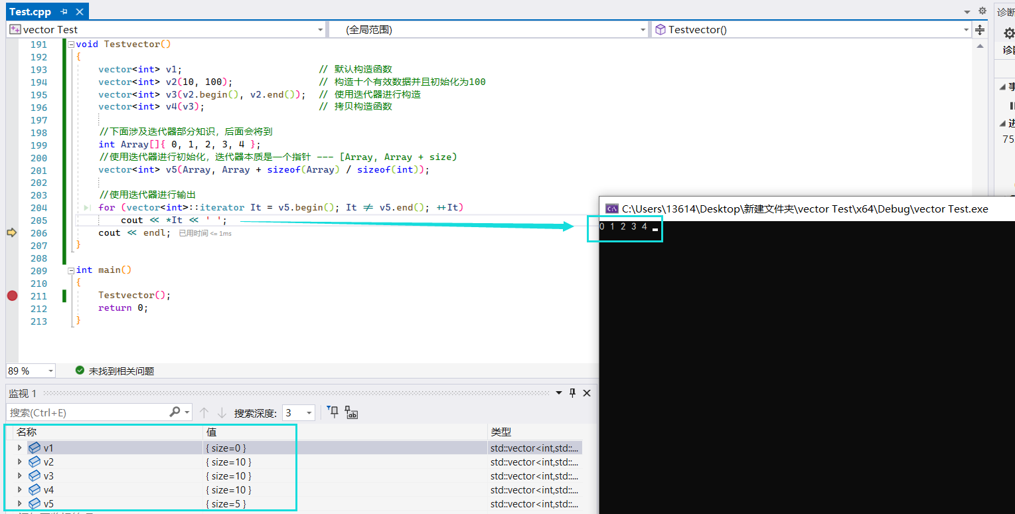This screenshot has width=1015, height=514.
Task: Click the show pinned items icon in watch toolbar
Action: pyautogui.click(x=333, y=412)
